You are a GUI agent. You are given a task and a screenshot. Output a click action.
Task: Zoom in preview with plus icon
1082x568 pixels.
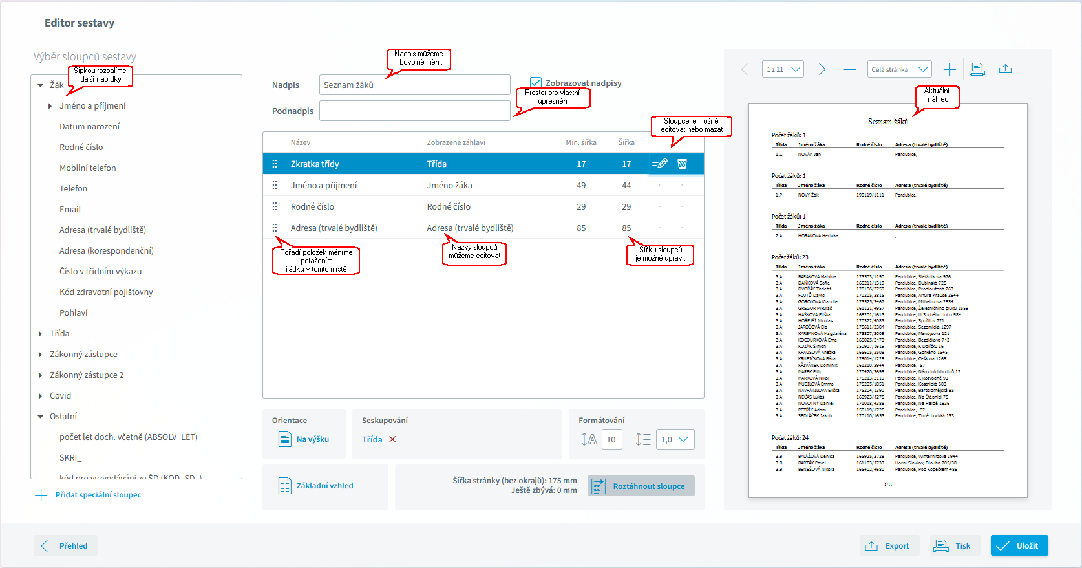click(x=949, y=69)
